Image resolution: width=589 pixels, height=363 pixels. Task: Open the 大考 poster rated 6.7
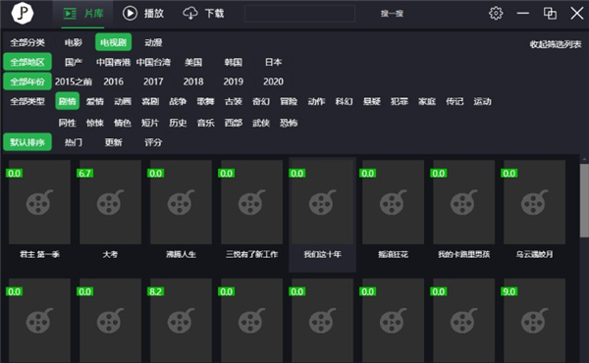click(x=110, y=202)
